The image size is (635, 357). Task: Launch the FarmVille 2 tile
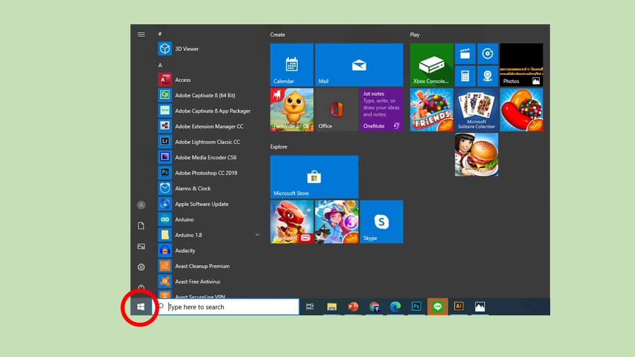click(x=292, y=110)
